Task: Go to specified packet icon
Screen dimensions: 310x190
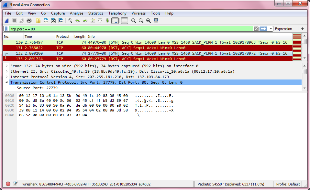Action: click(x=93, y=21)
